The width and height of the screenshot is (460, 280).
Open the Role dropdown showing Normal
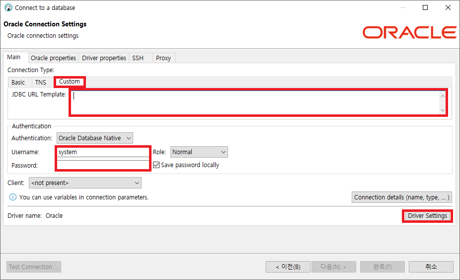tap(199, 152)
